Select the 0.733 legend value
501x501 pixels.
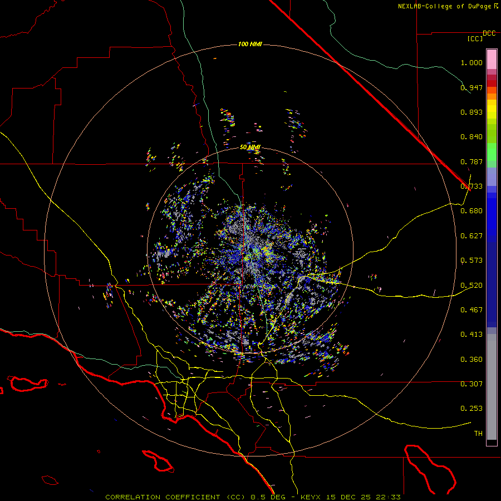tap(471, 186)
